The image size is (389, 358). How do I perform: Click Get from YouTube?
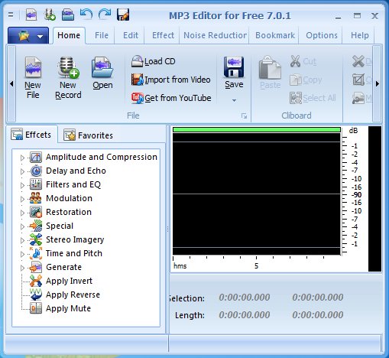coord(171,98)
